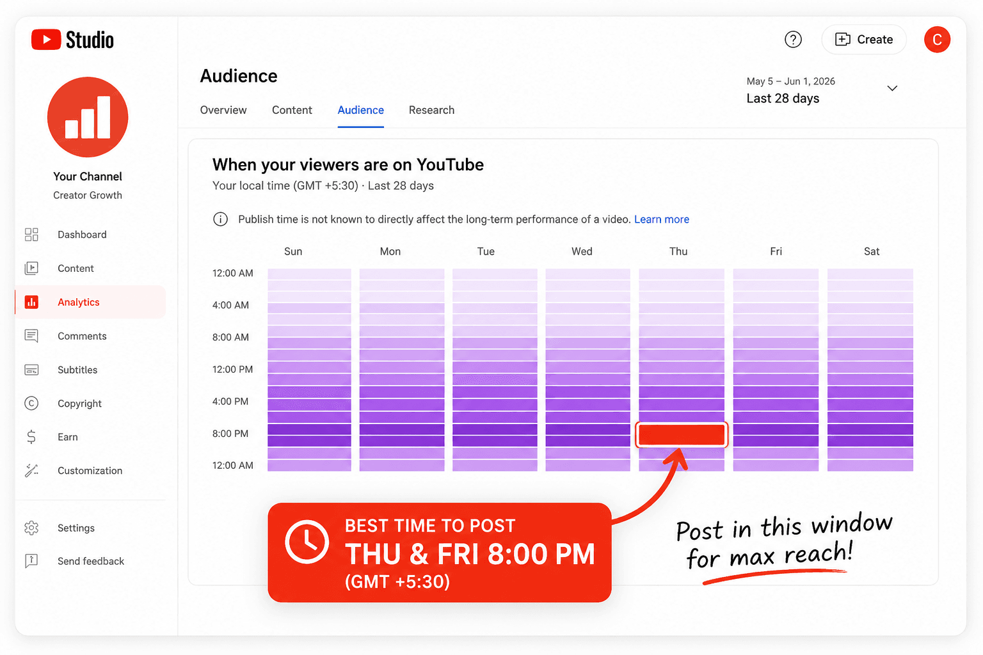983x655 pixels.
Task: Click the Thu column header
Action: point(678,251)
